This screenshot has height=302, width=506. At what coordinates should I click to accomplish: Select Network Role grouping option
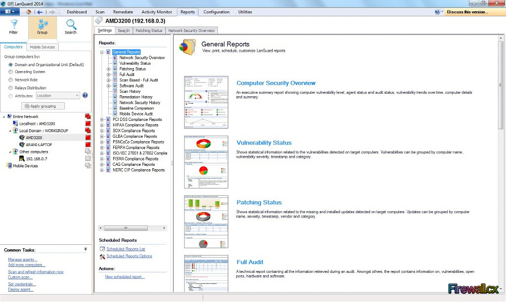tap(11, 79)
